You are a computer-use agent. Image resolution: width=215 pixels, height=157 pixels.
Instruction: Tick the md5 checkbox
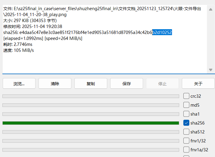click(186, 105)
